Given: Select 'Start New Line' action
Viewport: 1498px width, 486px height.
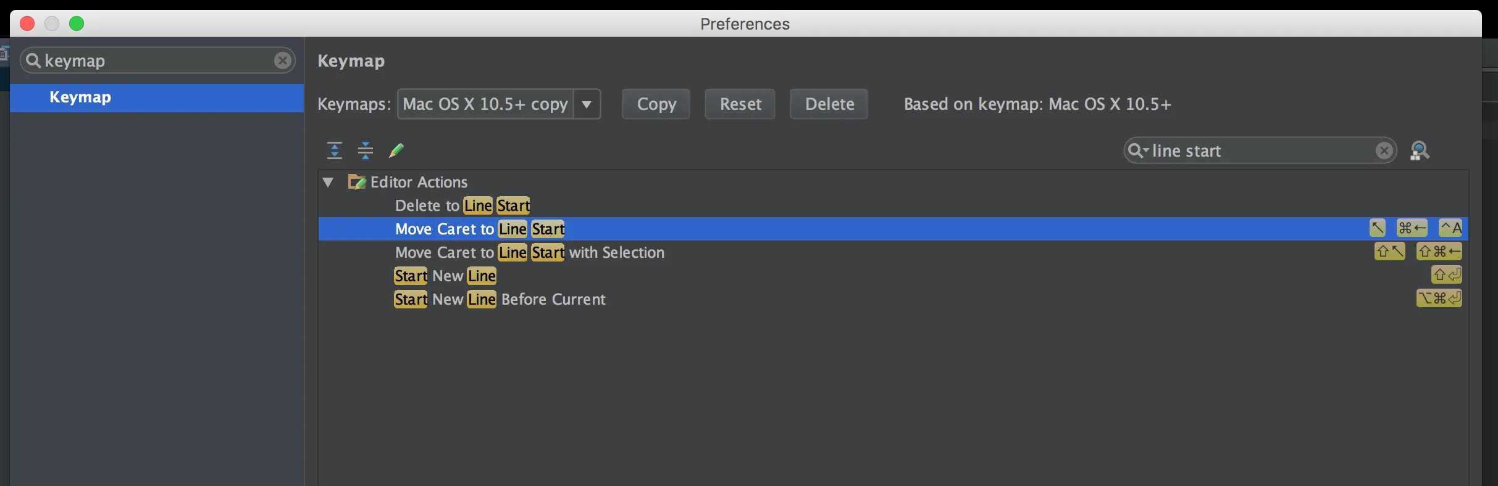Looking at the screenshot, I should pos(445,276).
